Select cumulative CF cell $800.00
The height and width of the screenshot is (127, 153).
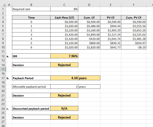89,43
